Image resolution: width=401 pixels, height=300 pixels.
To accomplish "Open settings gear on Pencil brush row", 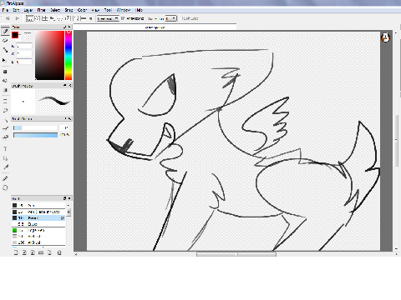I will 63,218.
